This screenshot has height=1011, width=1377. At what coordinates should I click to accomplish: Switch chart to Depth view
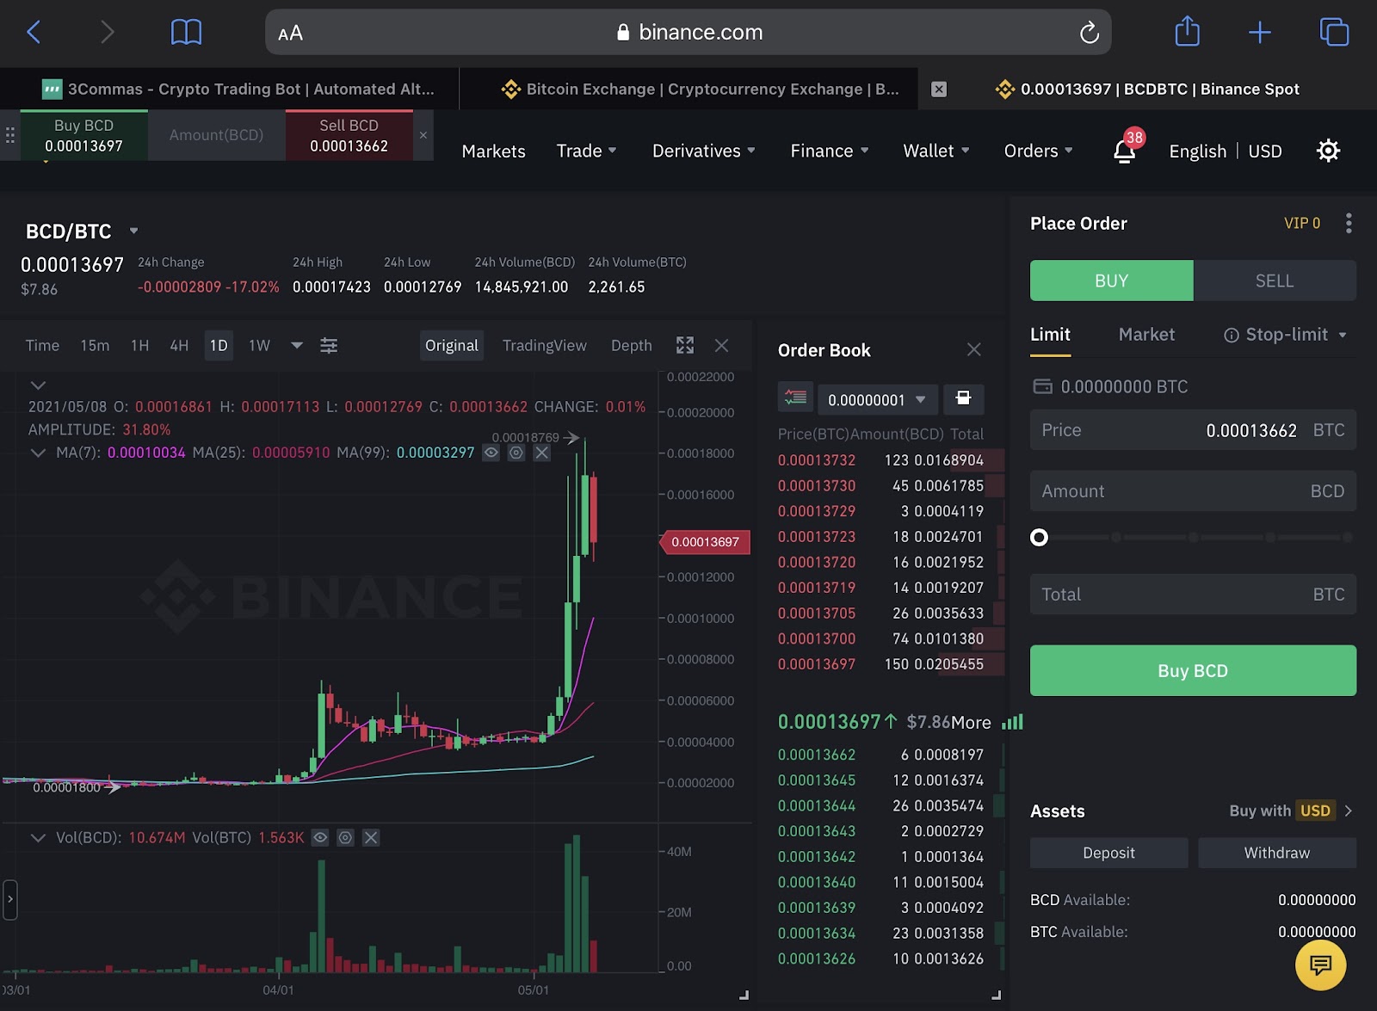(631, 345)
